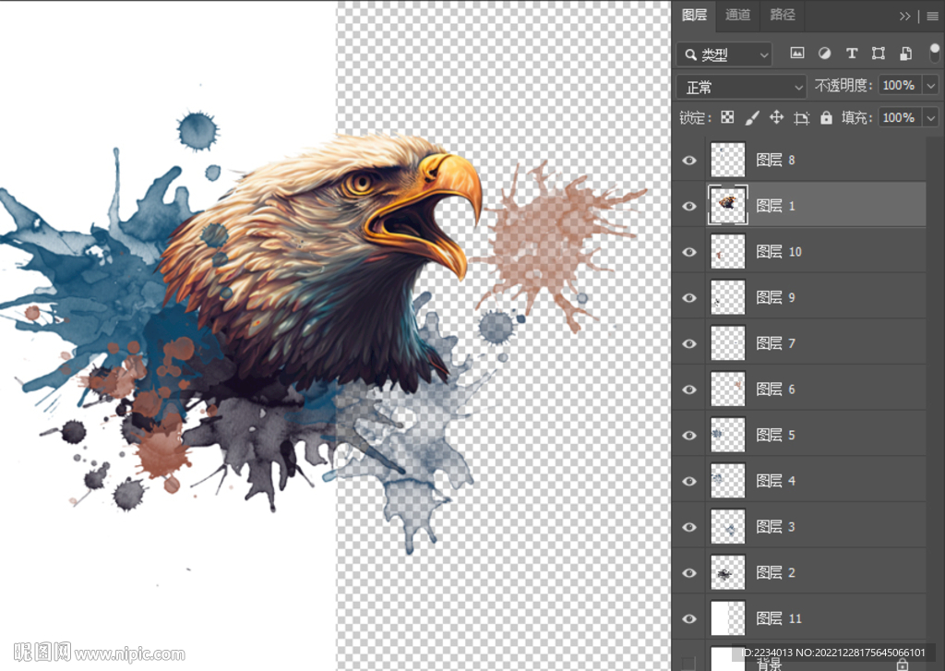Viewport: 945px width, 671px height.
Task: Open the layers panel hamburger menu
Action: pos(932,16)
